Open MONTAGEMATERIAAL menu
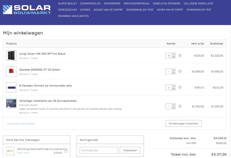 coord(137,3)
